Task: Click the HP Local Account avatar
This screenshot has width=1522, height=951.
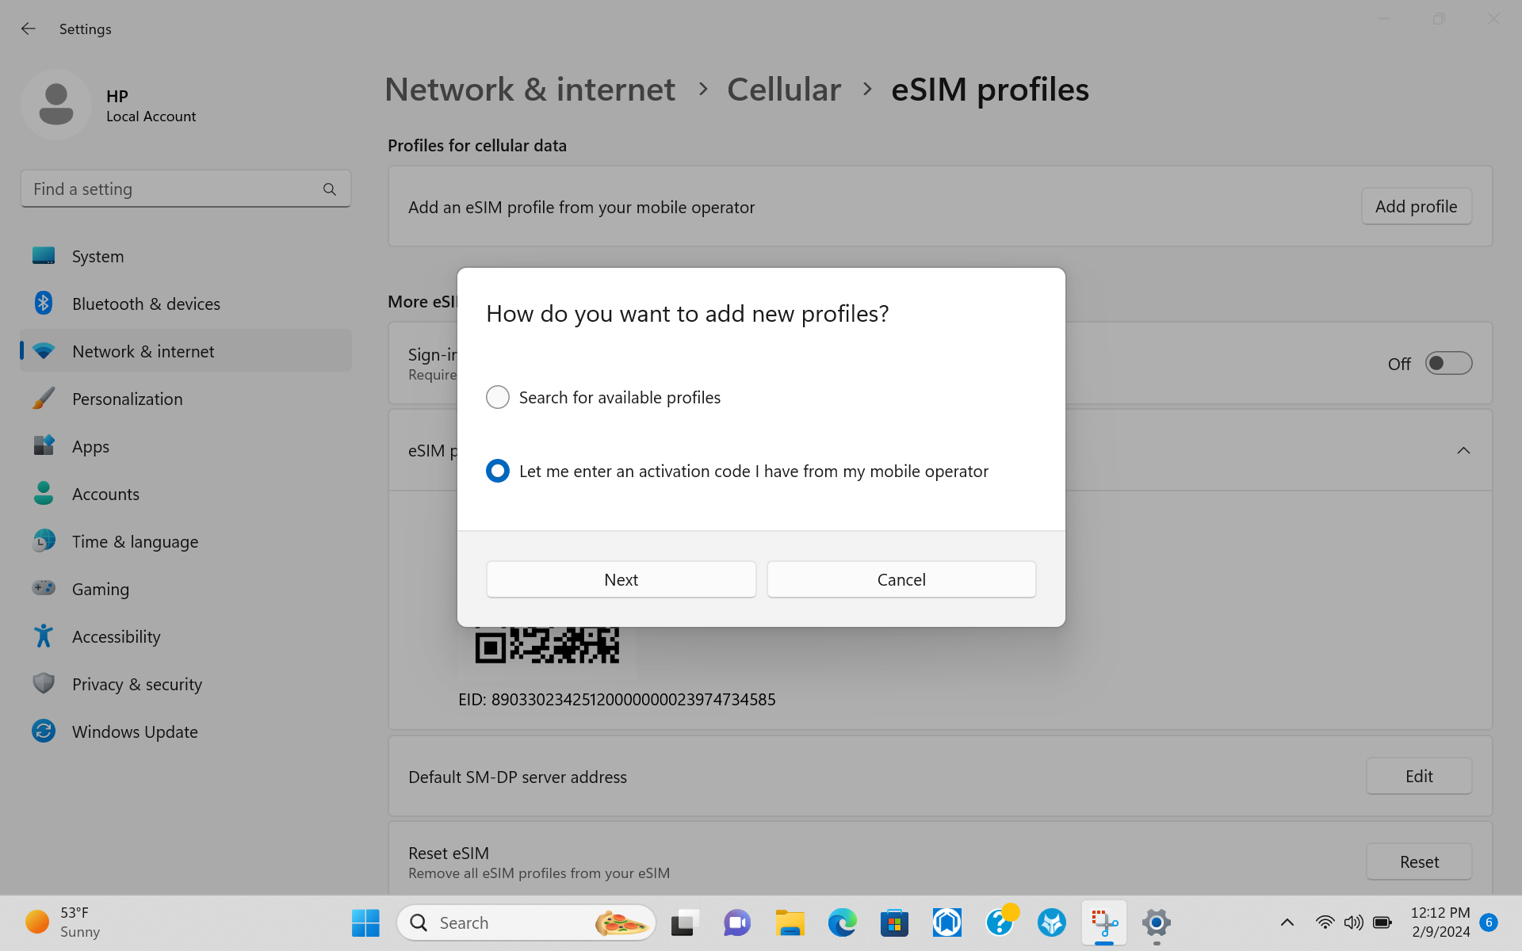Action: pos(56,105)
